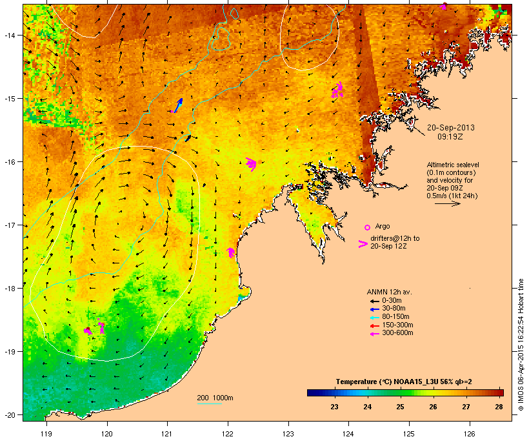
Task: Click the drifter cluster near 124E 15S
Action: pyautogui.click(x=337, y=90)
